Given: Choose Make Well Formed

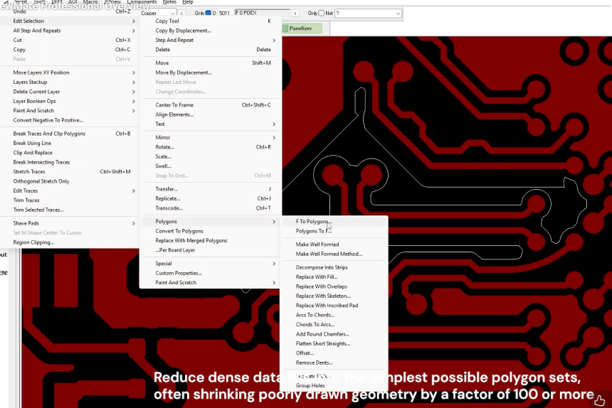Looking at the screenshot, I should tap(334, 245).
